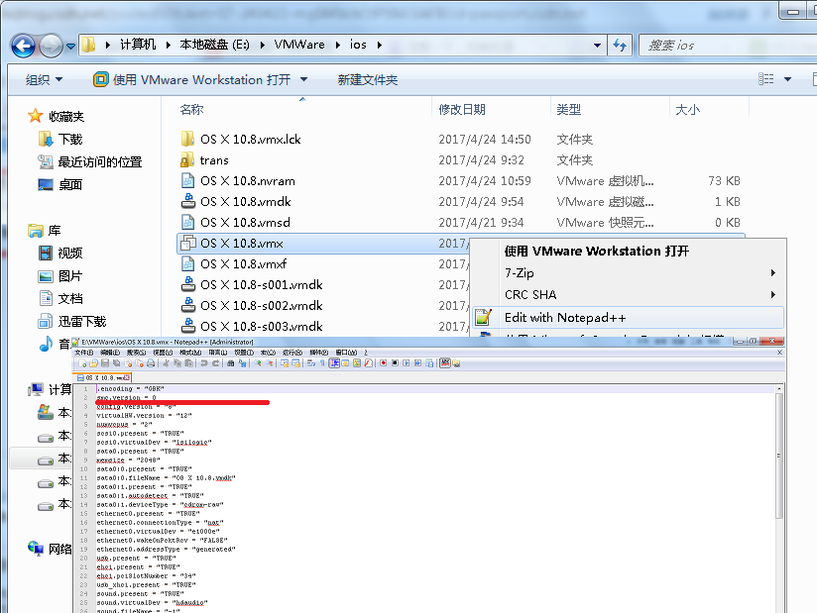Toggle the function list panel icon
Screen dimensions: 817x613
click(x=369, y=363)
